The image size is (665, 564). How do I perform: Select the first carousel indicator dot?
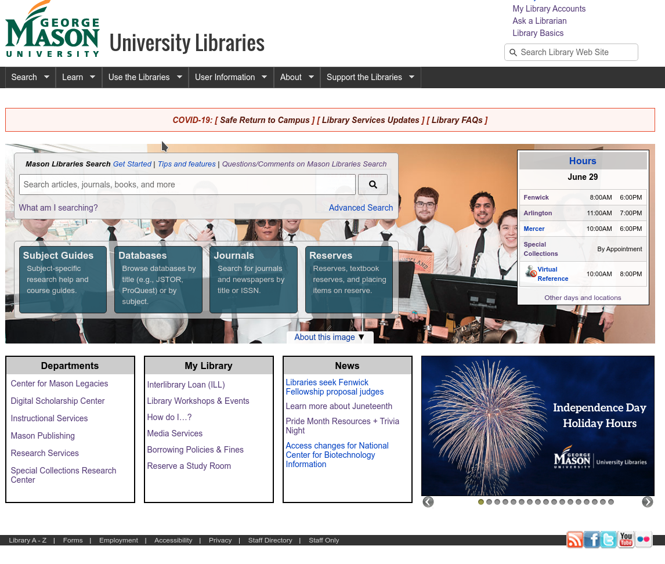tap(481, 502)
